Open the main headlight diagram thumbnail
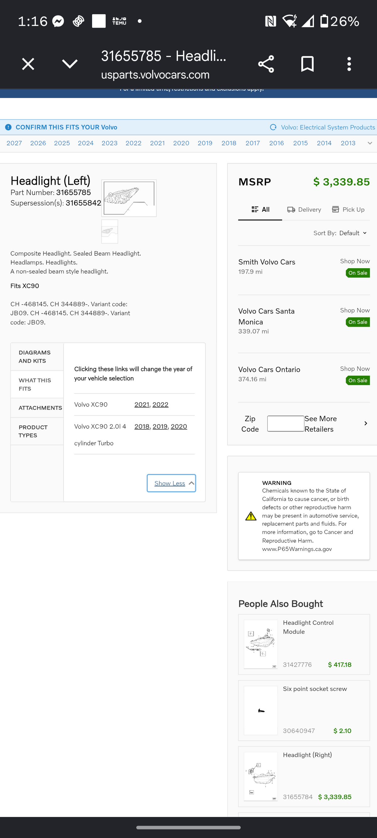This screenshot has width=377, height=838. [129, 198]
